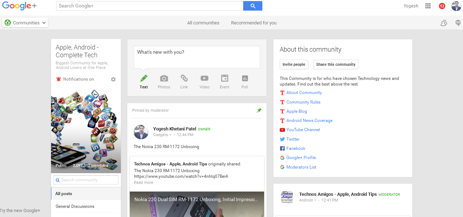The image size is (463, 217).
Task: Click Read more on the shared post
Action: pos(144,183)
